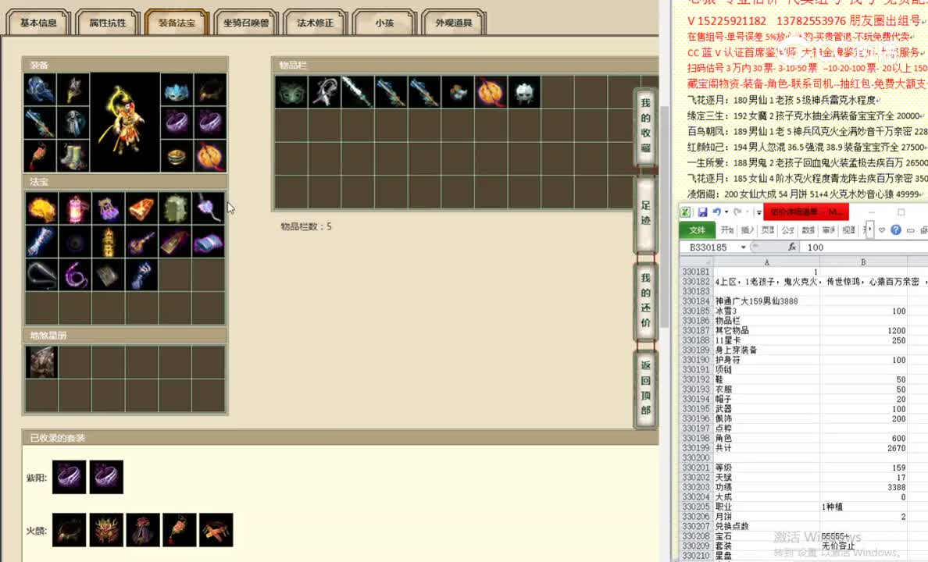Select the purple ring icon in the 紫阳 set row
Viewport: 928px width, 562px height.
(x=69, y=477)
